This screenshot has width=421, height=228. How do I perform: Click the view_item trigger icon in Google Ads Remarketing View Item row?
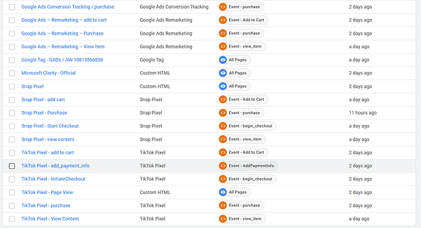223,46
